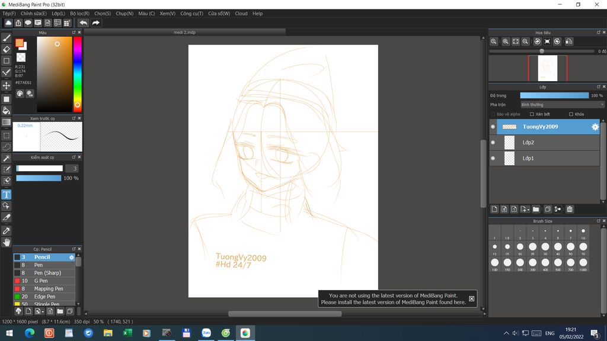Click the navigator canvas thumbnail
The height and width of the screenshot is (341, 607).
click(x=547, y=68)
